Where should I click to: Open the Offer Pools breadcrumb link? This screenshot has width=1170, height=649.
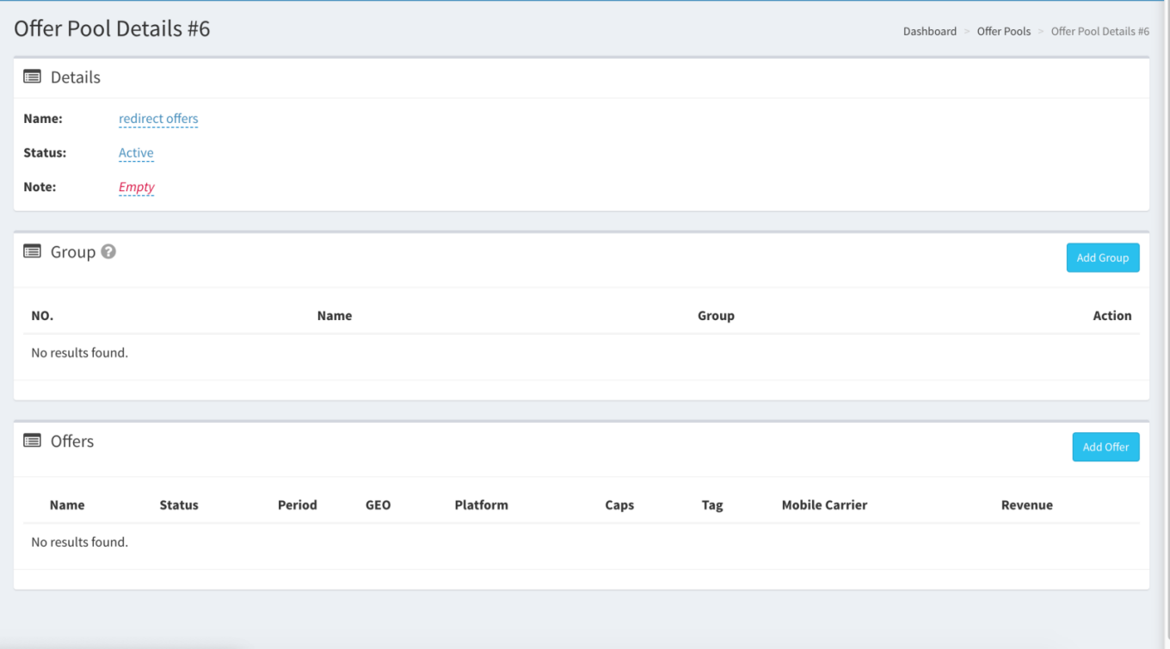1004,31
